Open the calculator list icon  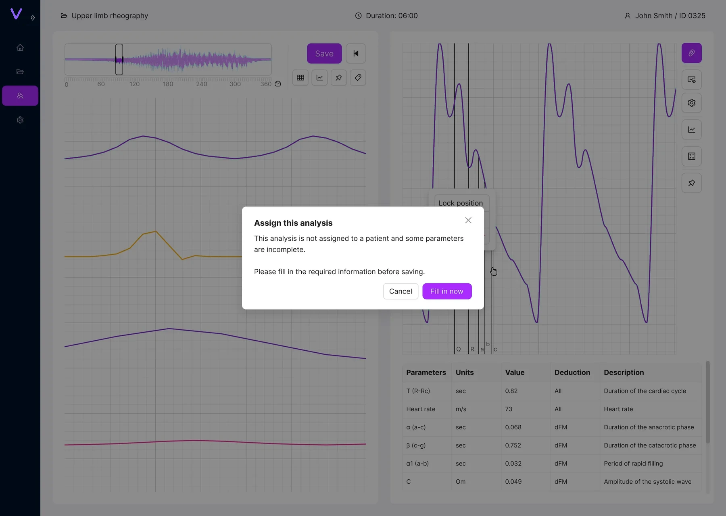(x=692, y=156)
